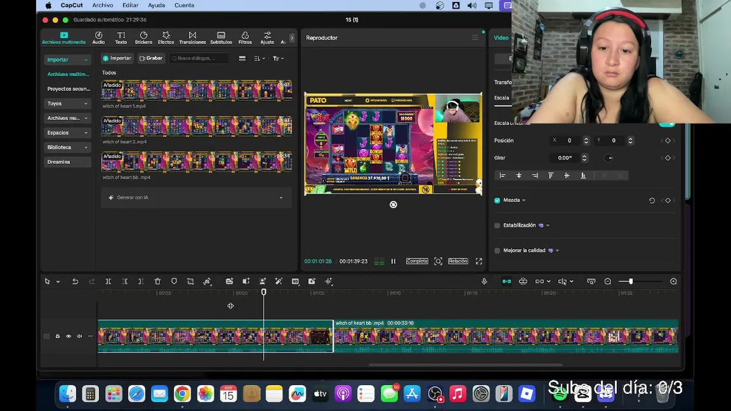Viewport: 731px width, 411px height.
Task: Open the Filtros tab
Action: [x=245, y=38]
